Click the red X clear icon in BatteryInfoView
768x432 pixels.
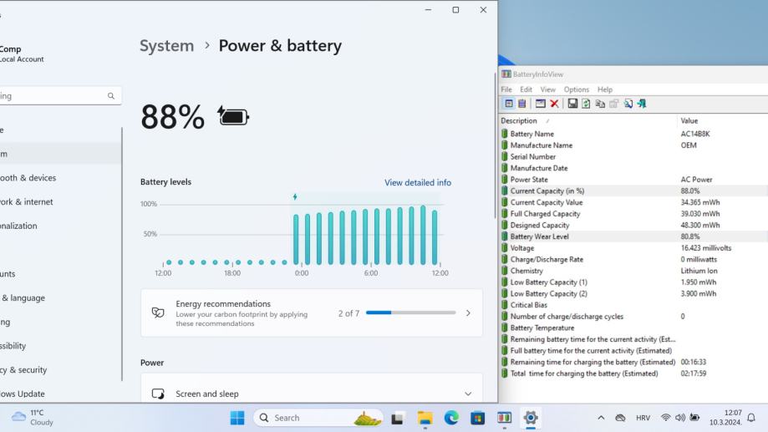[x=554, y=104]
